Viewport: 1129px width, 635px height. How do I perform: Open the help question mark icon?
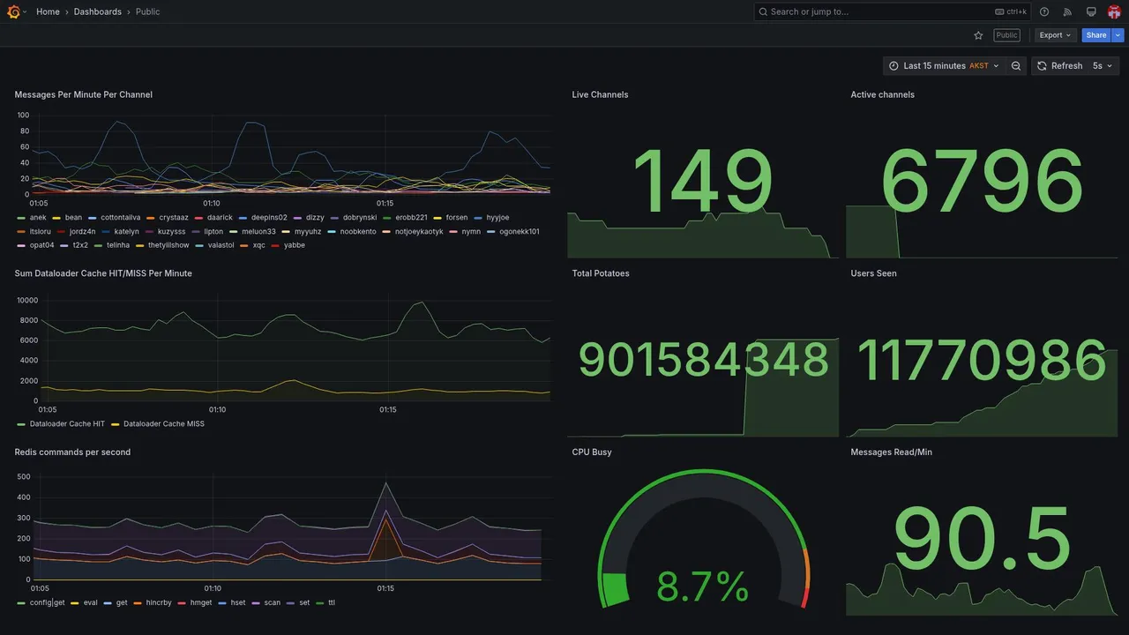[x=1044, y=11]
